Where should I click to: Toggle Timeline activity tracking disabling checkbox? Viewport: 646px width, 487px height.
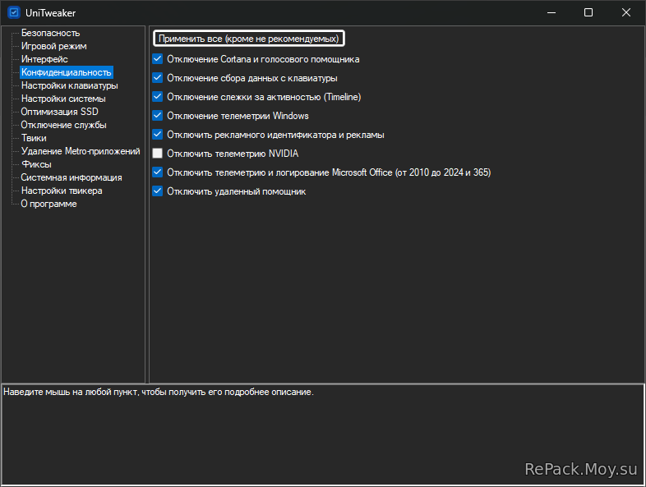pos(157,97)
